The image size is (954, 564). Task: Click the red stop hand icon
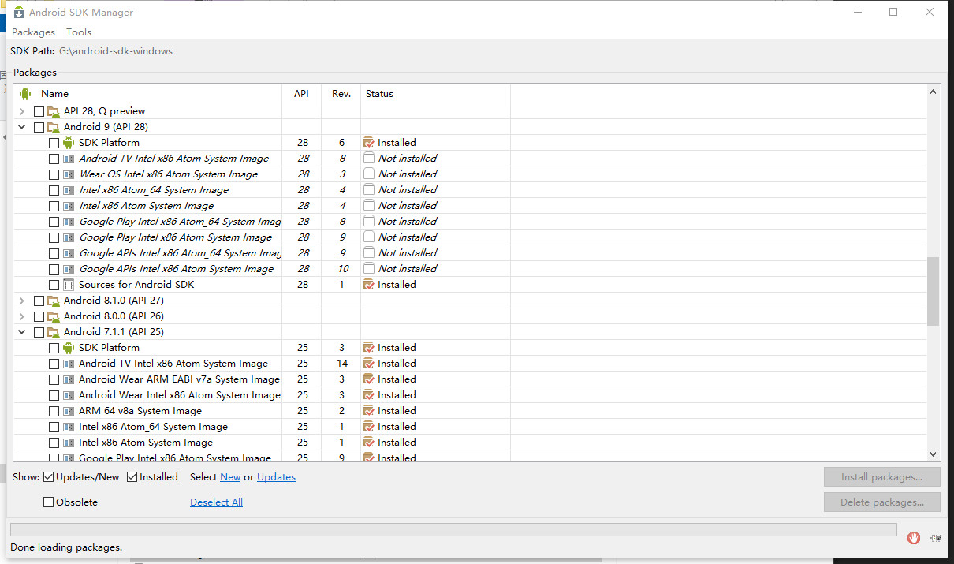click(x=913, y=537)
